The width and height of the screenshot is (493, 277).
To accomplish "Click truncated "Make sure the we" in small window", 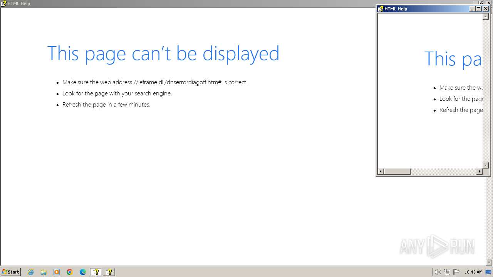I will coord(461,88).
